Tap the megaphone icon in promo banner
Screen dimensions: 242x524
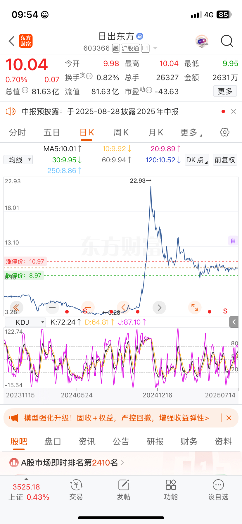click(14, 418)
